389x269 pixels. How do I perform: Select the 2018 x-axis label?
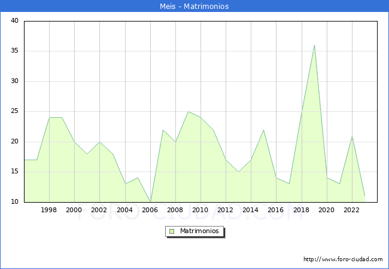[x=302, y=210]
